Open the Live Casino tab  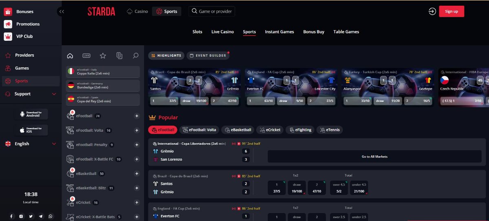click(x=222, y=32)
